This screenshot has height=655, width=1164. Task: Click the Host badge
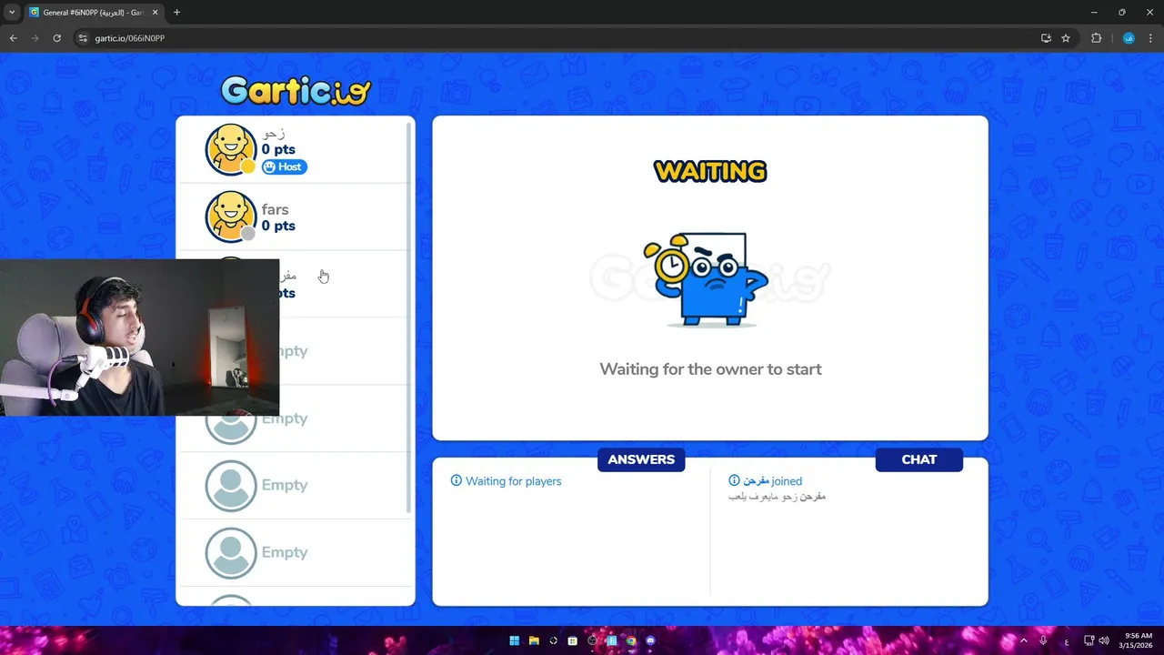[x=285, y=166]
